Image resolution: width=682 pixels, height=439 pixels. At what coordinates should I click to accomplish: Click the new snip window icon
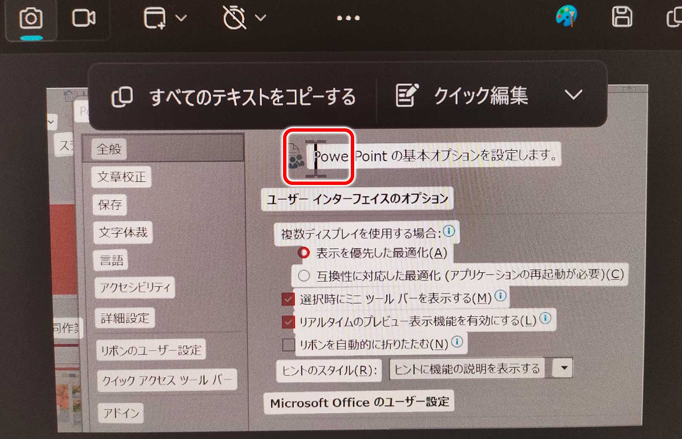click(x=155, y=18)
